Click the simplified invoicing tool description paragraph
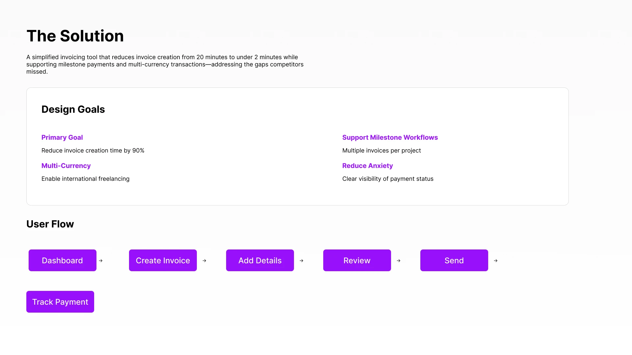Screen dimensions: 632x355 165,64
